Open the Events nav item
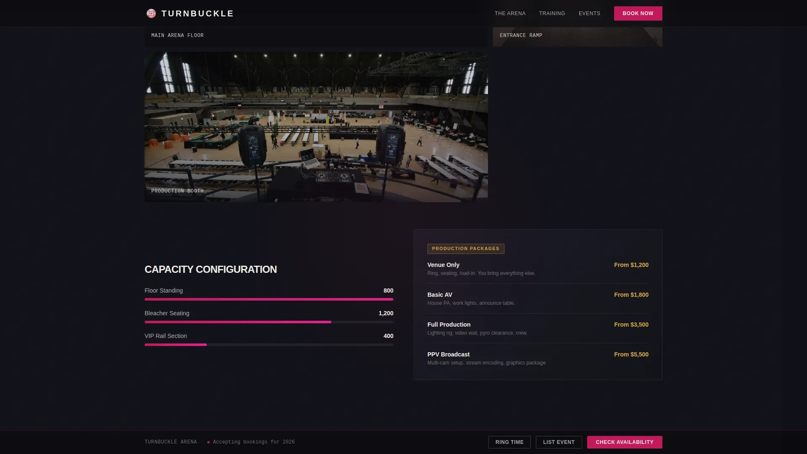The width and height of the screenshot is (807, 454). click(x=589, y=13)
